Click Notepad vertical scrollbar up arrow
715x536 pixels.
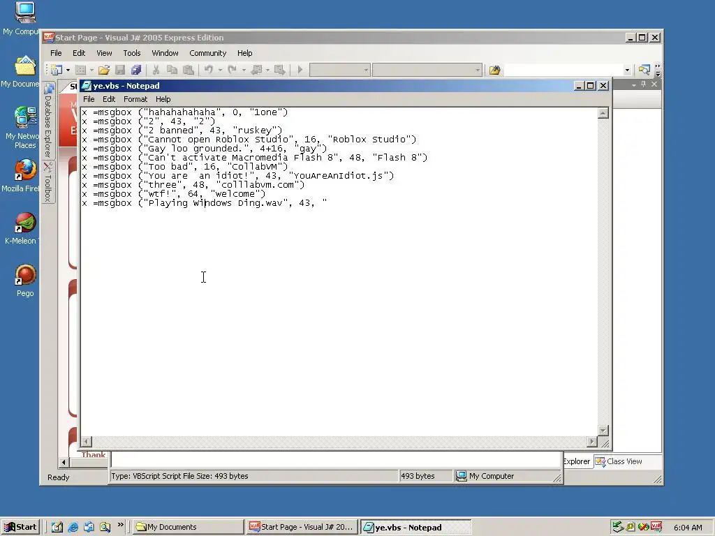tap(603, 113)
